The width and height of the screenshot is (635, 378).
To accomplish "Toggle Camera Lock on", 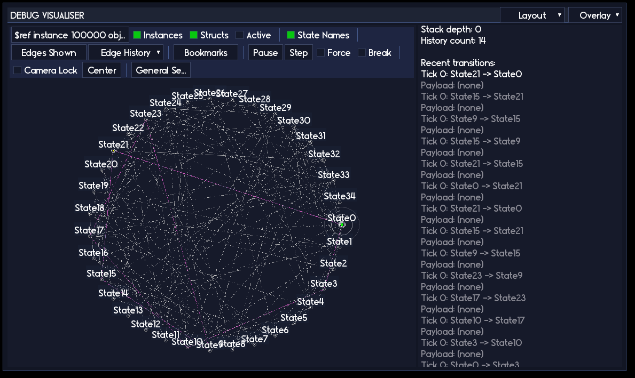I will pyautogui.click(x=17, y=70).
